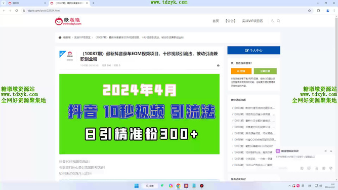Expand the system tray hidden icons chevron
This screenshot has height=190, width=338.
(289, 185)
